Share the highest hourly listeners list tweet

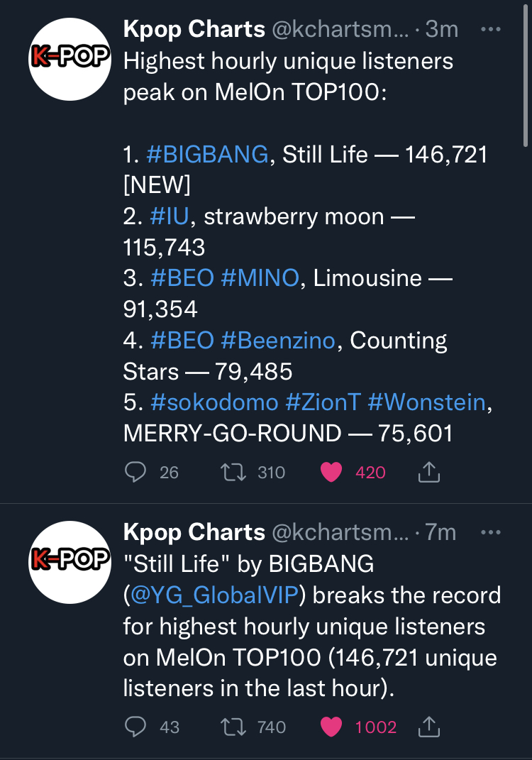(429, 472)
